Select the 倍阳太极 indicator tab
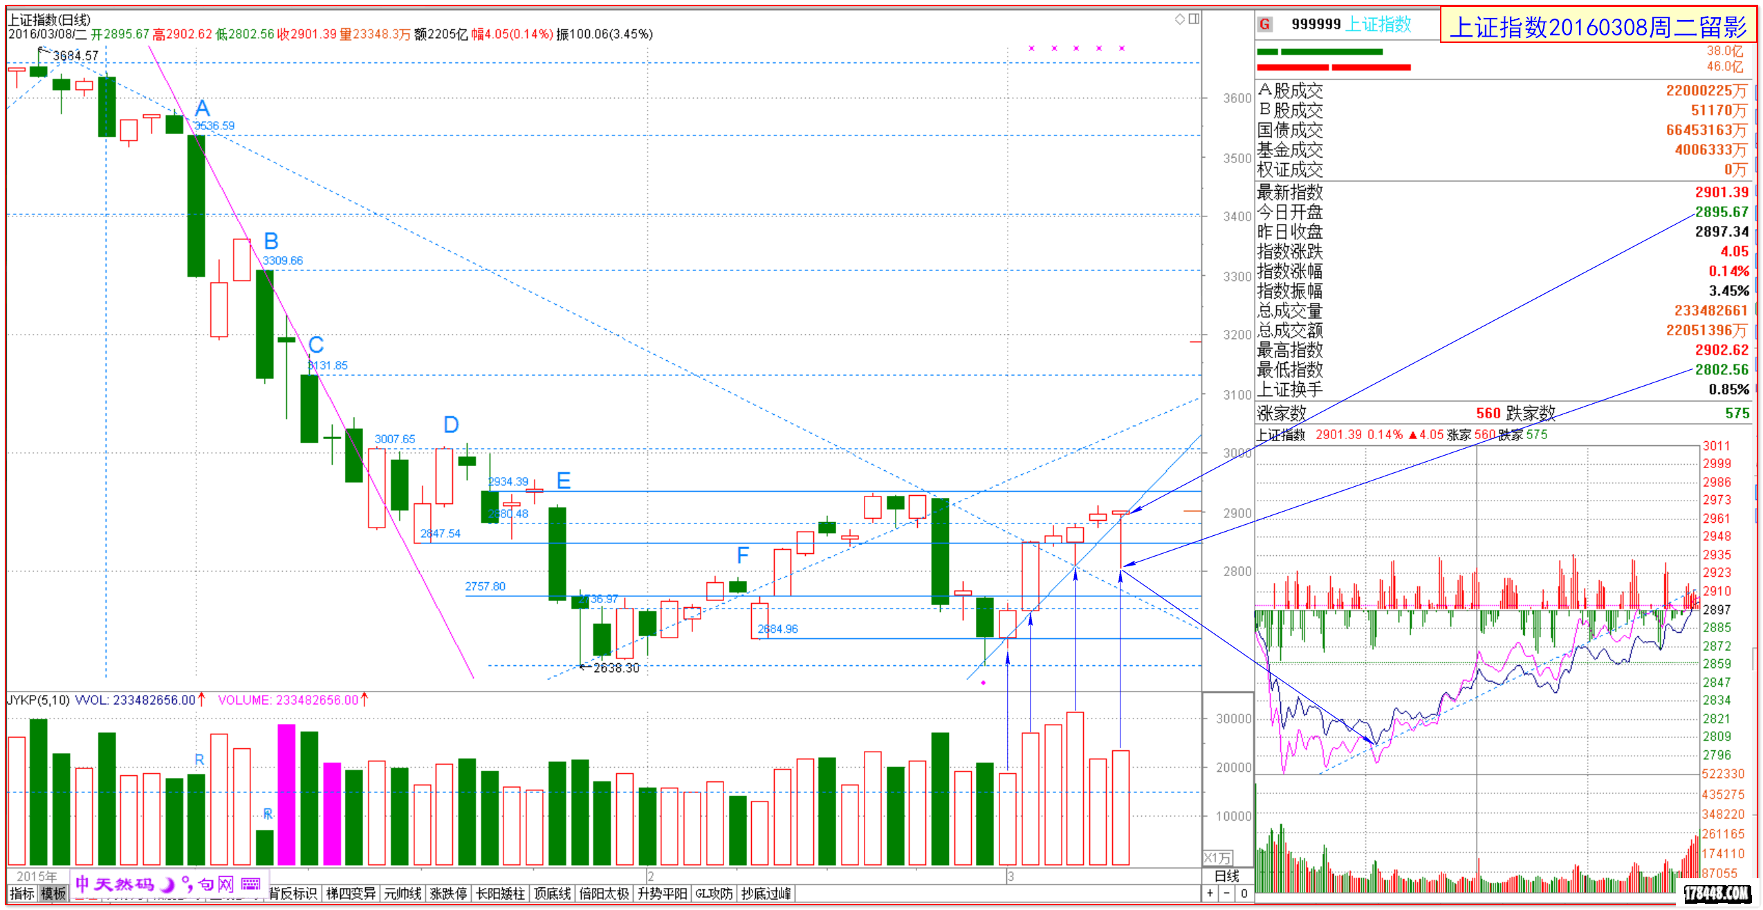1763x910 pixels. tap(604, 893)
